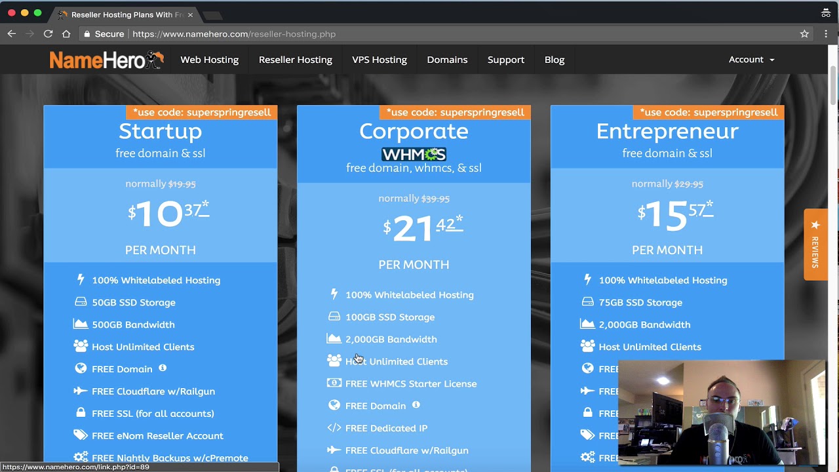The height and width of the screenshot is (472, 839).
Task: Go to the VPS Hosting page
Action: 380,60
